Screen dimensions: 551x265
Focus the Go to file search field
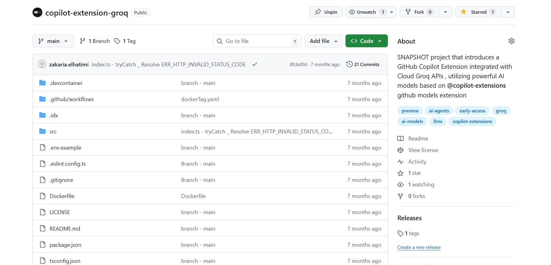(257, 41)
